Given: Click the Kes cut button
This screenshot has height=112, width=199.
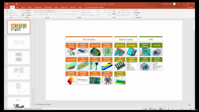Looking at the screenshot, I should (x=12, y=10).
